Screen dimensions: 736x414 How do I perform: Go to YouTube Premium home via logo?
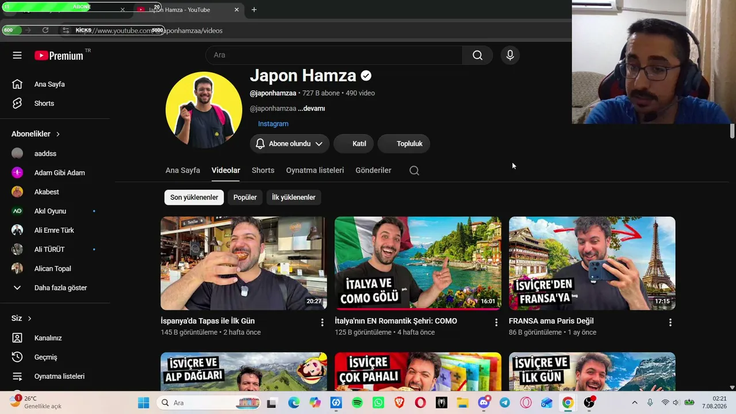tap(59, 55)
